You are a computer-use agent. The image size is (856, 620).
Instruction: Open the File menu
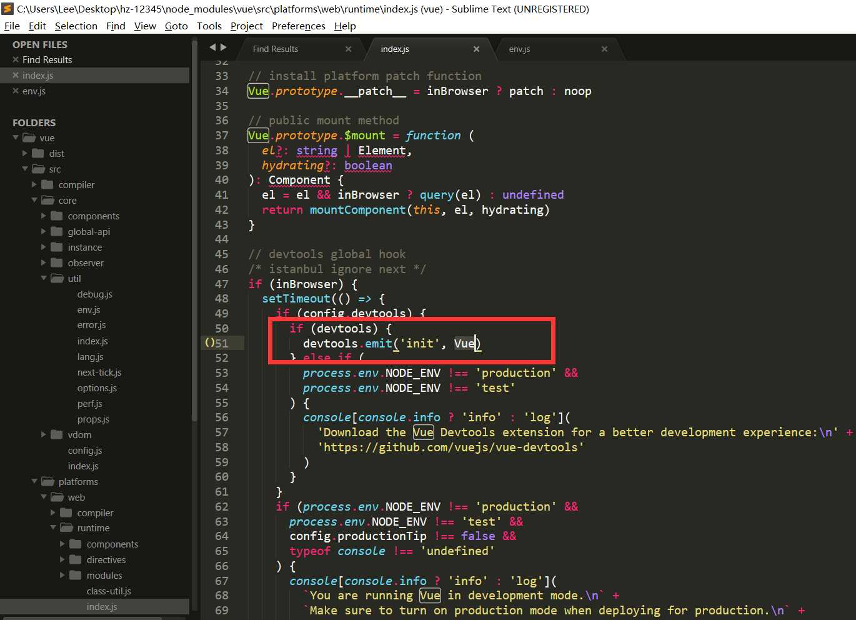tap(12, 26)
